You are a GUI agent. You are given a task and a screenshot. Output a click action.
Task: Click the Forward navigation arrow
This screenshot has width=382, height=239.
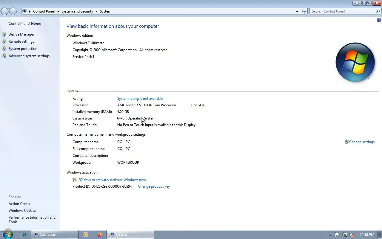pos(13,11)
